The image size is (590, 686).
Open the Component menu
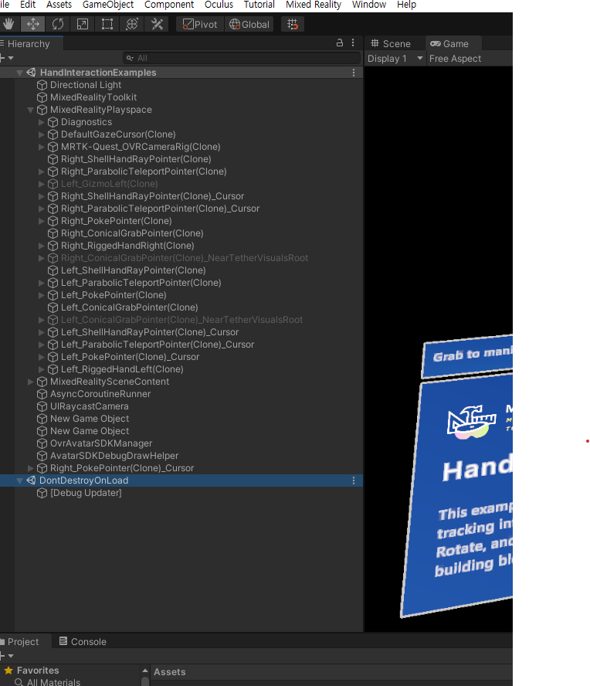(169, 5)
